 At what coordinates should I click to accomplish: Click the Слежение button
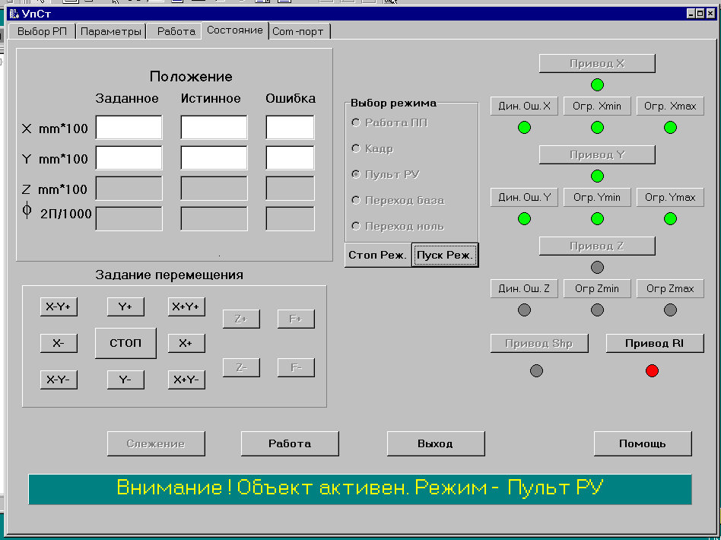(x=156, y=443)
